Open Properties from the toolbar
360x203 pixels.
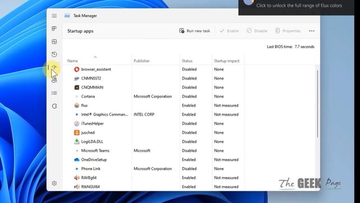pyautogui.click(x=288, y=31)
